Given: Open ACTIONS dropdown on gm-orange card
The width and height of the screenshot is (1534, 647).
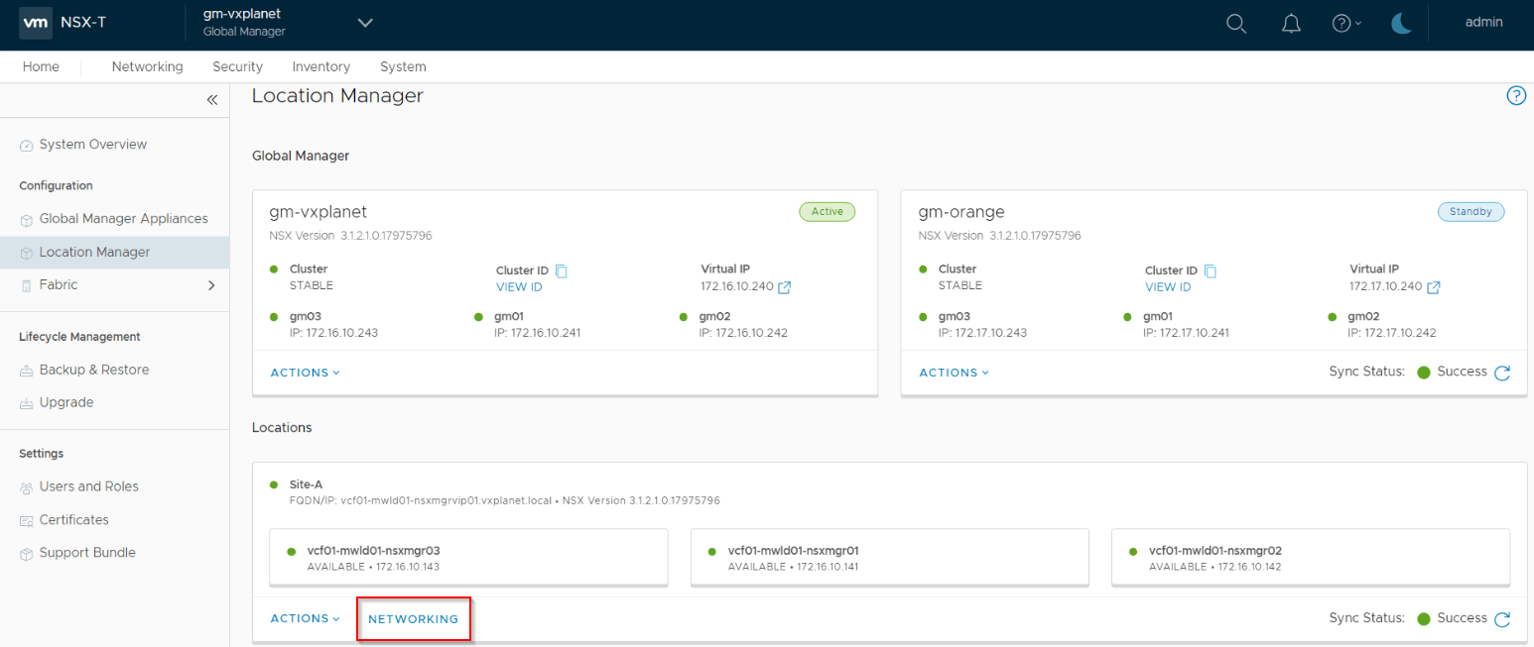Looking at the screenshot, I should pyautogui.click(x=955, y=373).
